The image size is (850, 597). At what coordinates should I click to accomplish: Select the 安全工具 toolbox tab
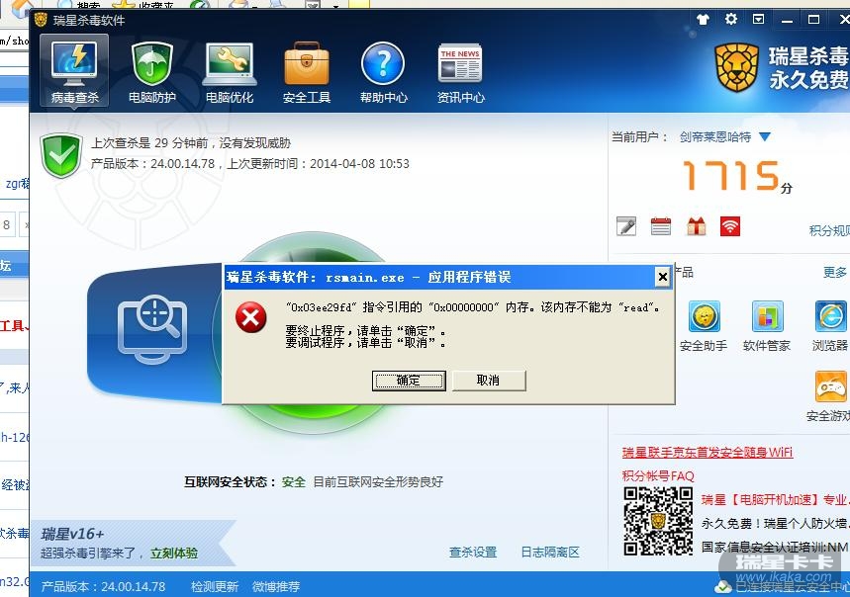tap(307, 72)
